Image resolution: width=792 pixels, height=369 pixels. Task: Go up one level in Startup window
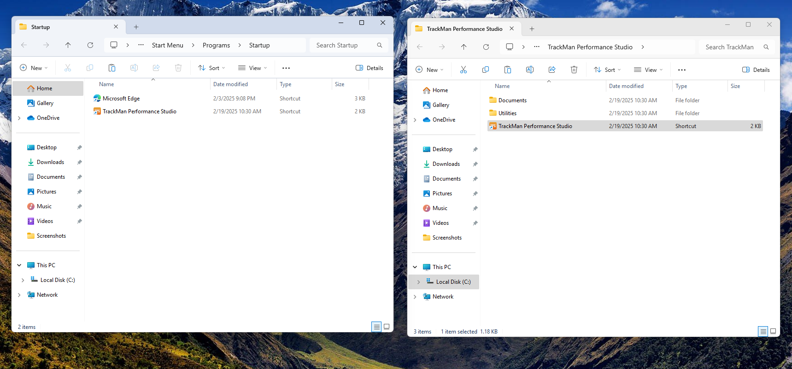tap(68, 45)
